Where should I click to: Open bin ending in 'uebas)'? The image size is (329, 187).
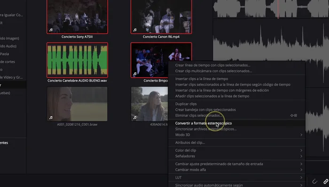5,93
